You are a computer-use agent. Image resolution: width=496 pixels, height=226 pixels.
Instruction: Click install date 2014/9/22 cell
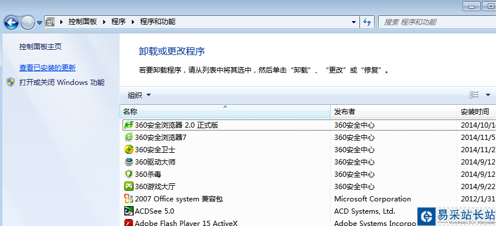478,187
